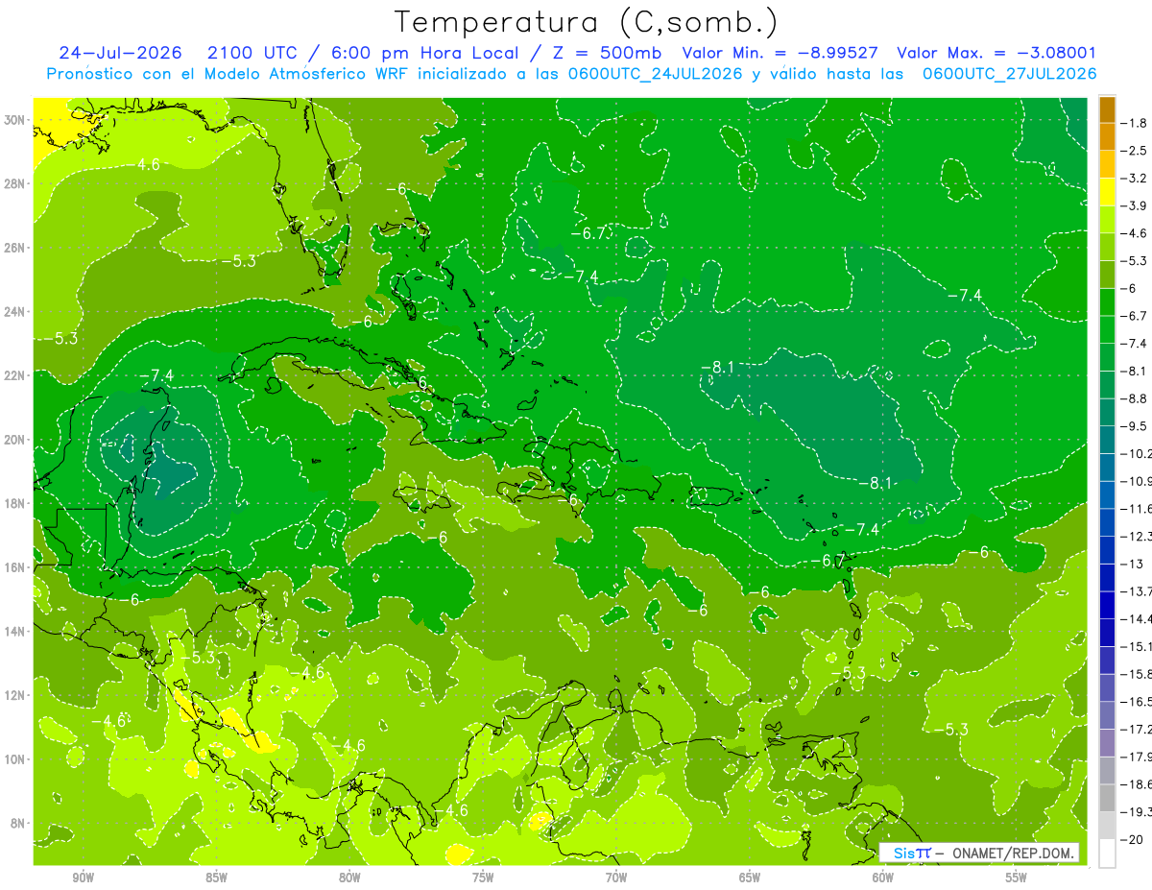Select valid-until time '0600UTC_27JUL2026'
The image size is (1152, 890).
coord(1009,73)
